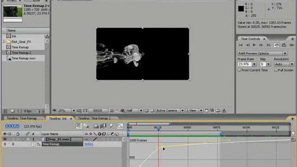This screenshot has height=167, width=297.
Task: Step forward one frame in Time Controls
Action: click(x=261, y=45)
